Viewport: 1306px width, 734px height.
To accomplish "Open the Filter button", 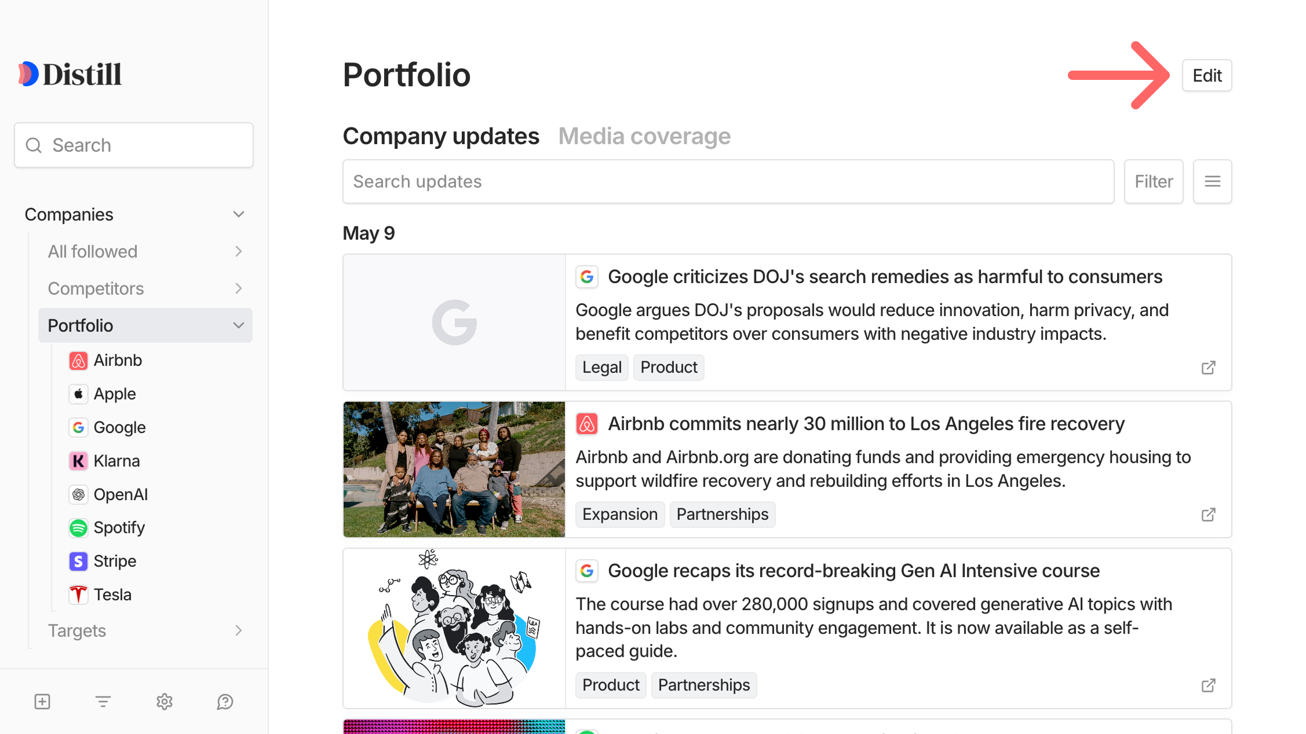I will (x=1153, y=181).
